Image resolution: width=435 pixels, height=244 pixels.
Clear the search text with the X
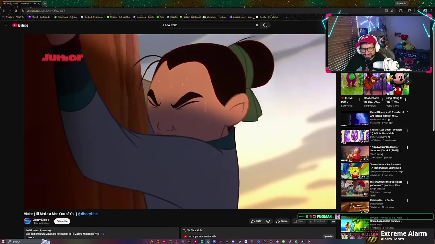pyautogui.click(x=257, y=25)
